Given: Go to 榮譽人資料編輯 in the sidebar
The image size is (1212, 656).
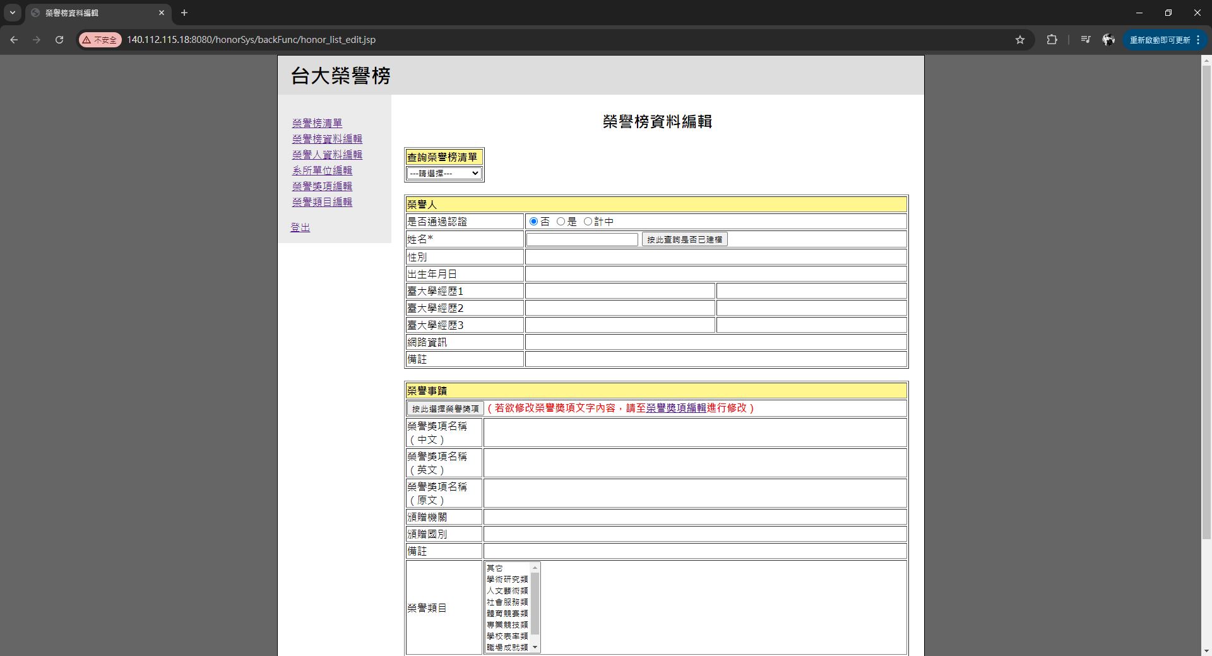Looking at the screenshot, I should [327, 155].
